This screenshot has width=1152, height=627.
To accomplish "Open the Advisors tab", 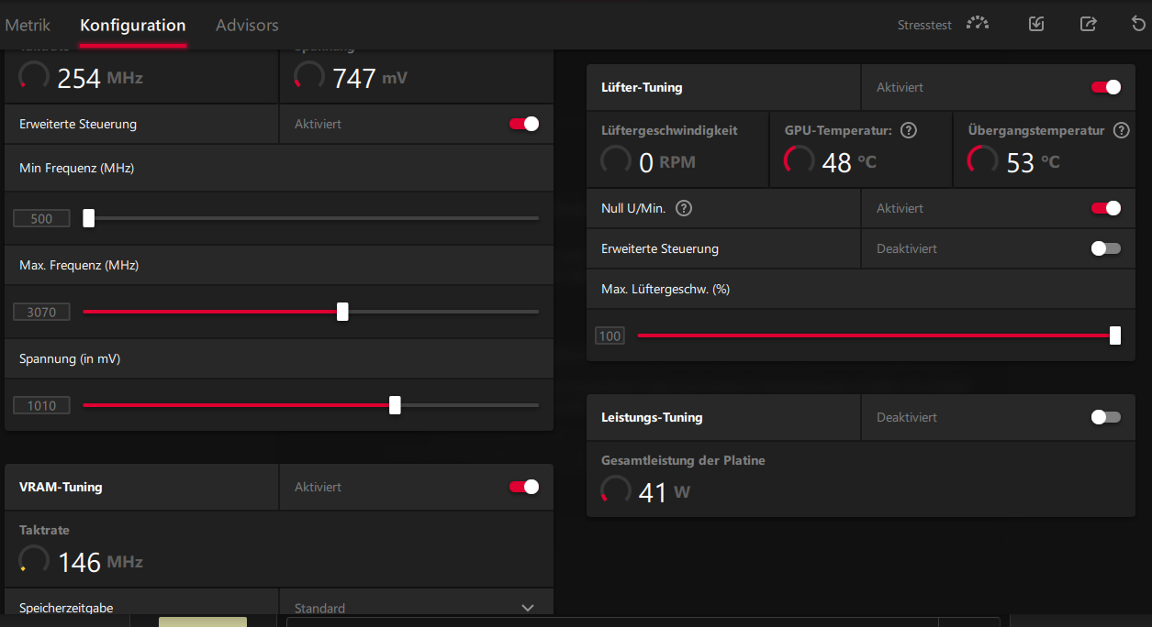I will tap(247, 25).
